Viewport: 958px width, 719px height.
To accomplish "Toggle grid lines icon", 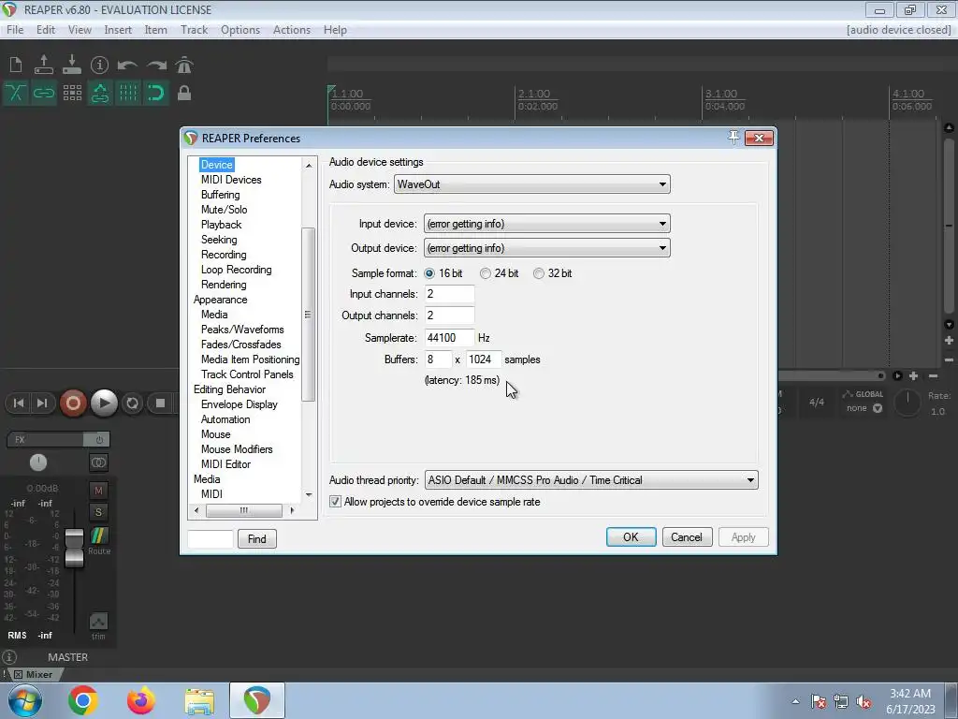I will [x=128, y=93].
